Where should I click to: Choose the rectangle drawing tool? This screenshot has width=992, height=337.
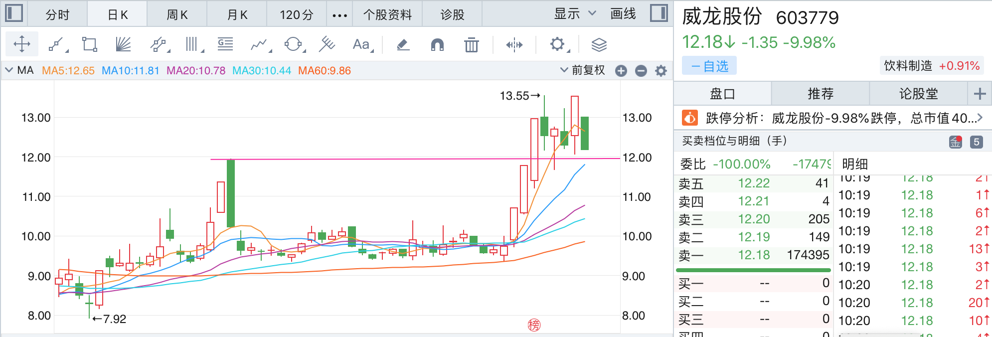point(90,45)
